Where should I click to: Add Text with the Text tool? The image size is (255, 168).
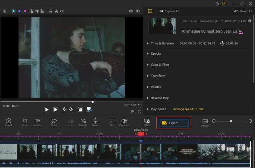tap(112, 121)
